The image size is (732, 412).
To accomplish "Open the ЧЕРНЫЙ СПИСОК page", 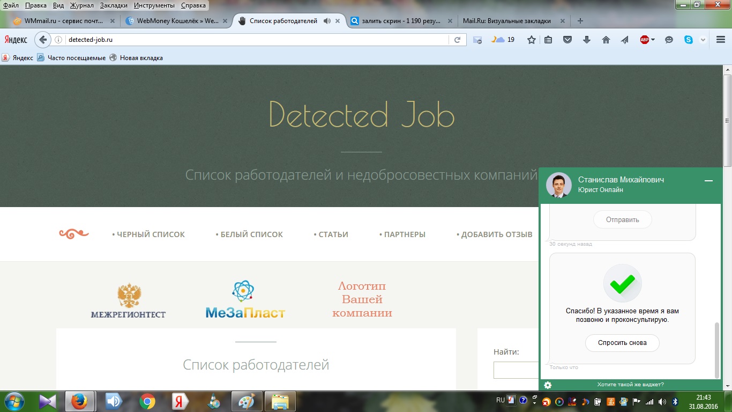I will coord(148,234).
